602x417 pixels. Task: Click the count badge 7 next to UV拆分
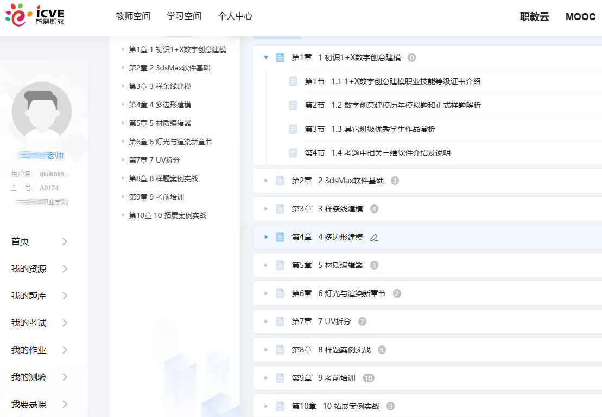(x=362, y=322)
